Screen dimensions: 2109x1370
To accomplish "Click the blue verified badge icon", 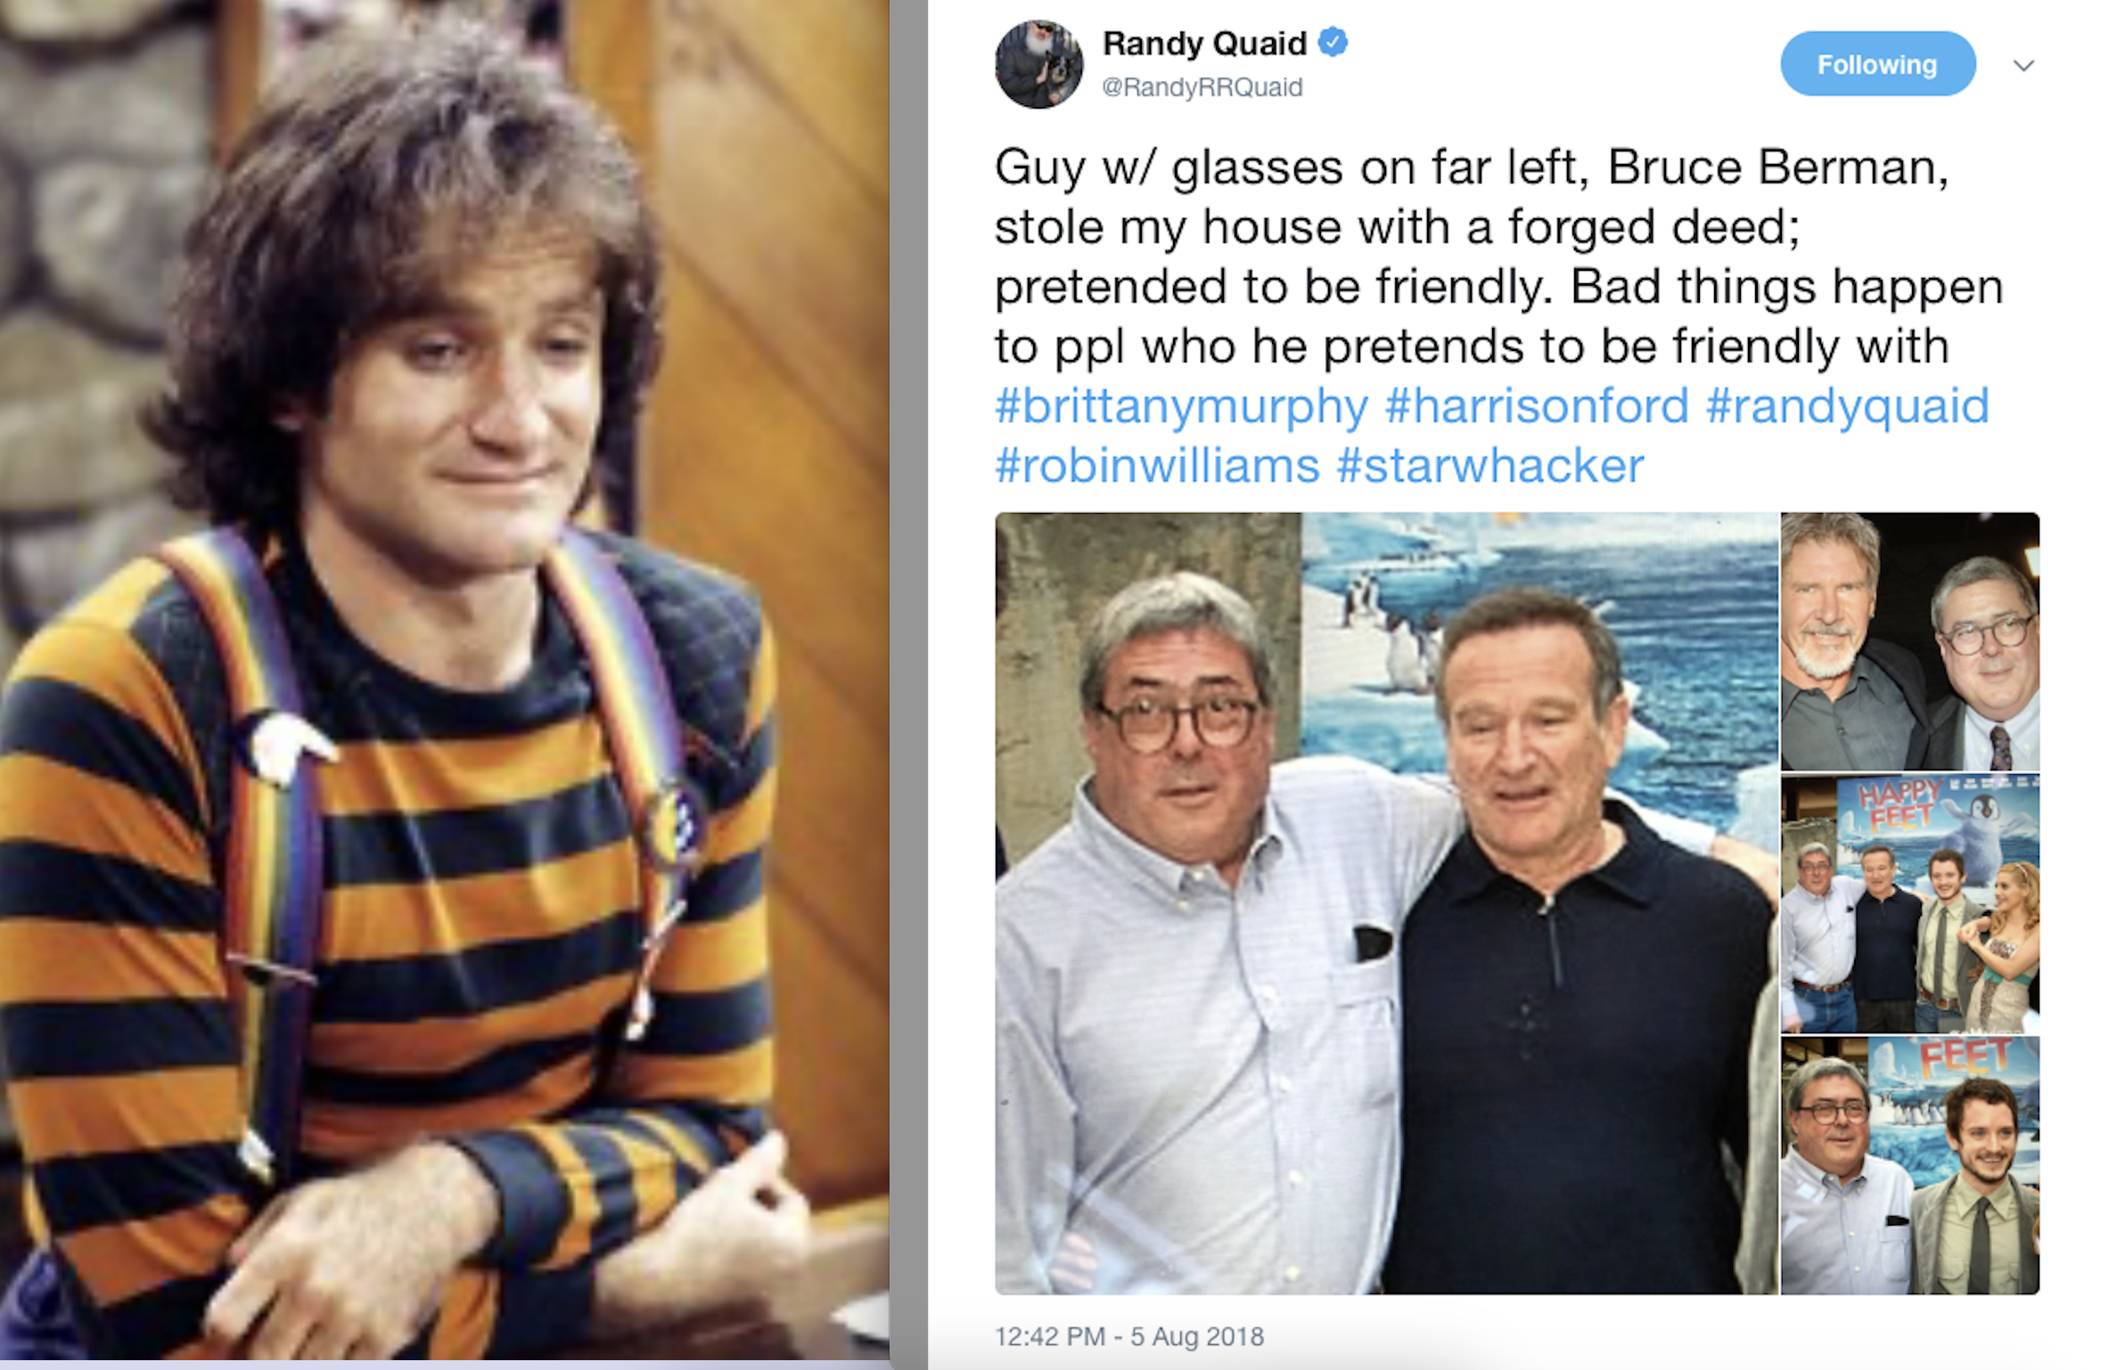I will point(1333,42).
